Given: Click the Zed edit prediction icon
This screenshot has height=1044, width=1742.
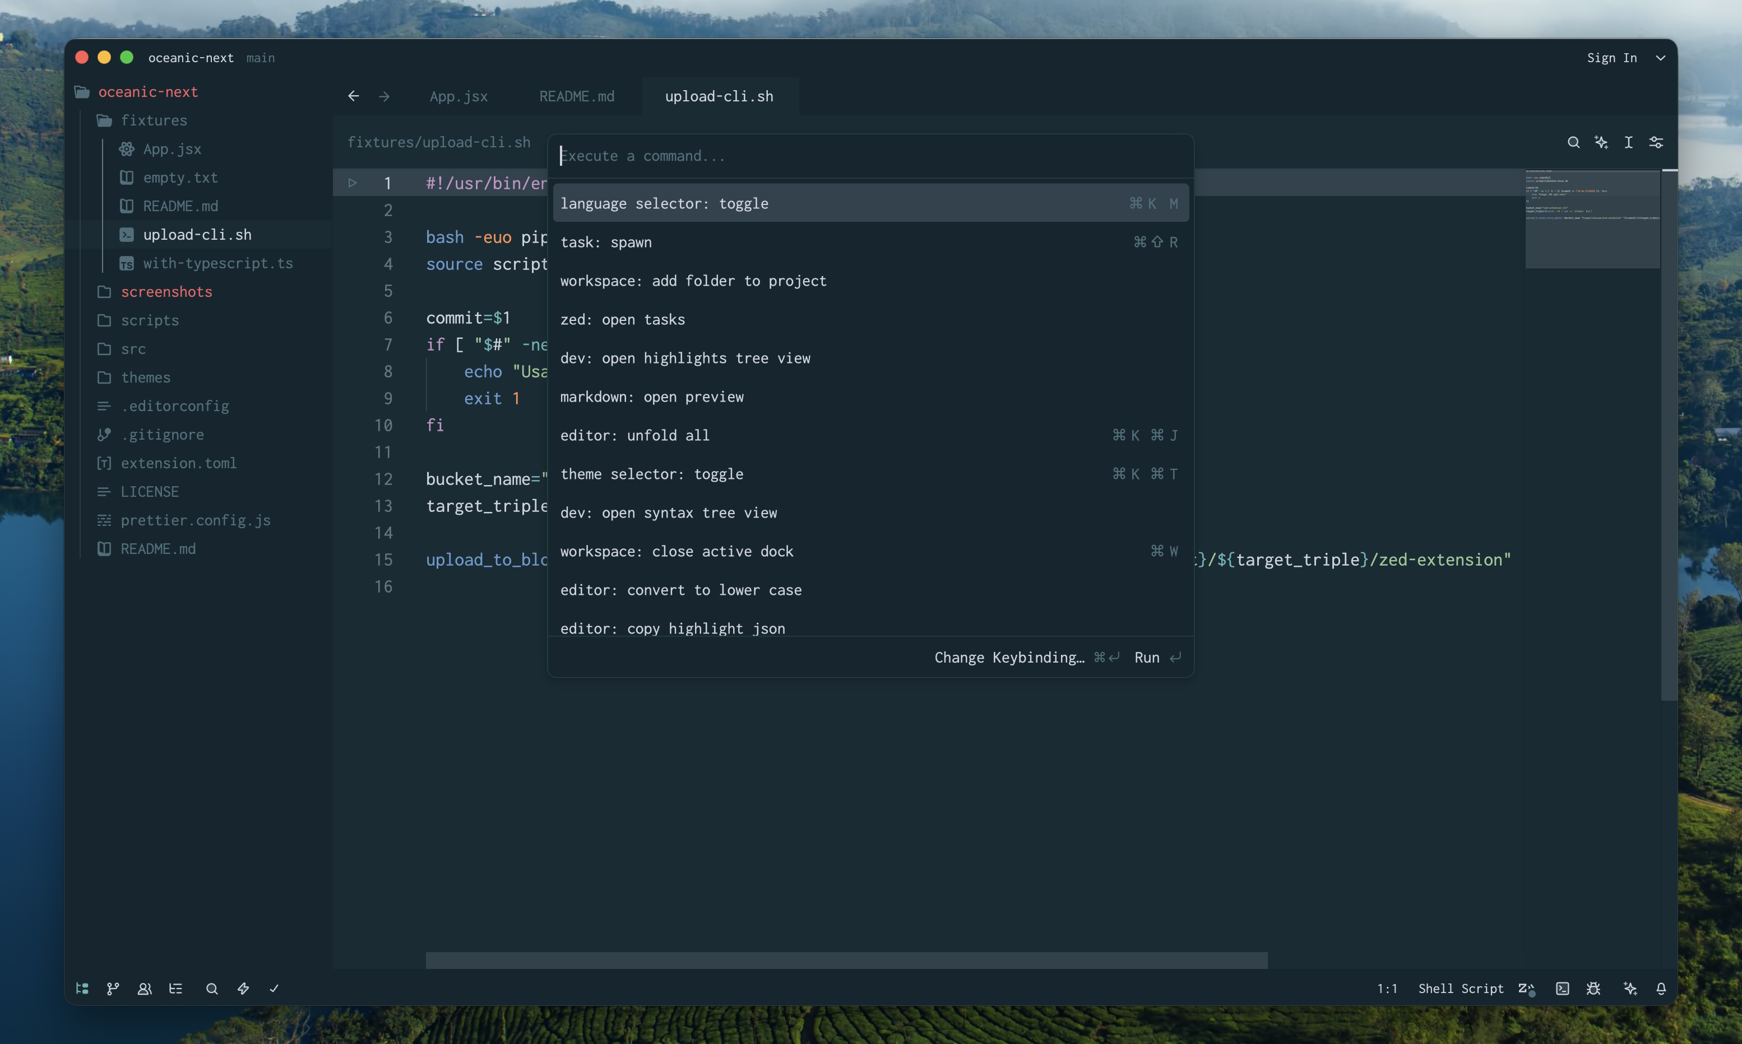Looking at the screenshot, I should [x=1526, y=989].
